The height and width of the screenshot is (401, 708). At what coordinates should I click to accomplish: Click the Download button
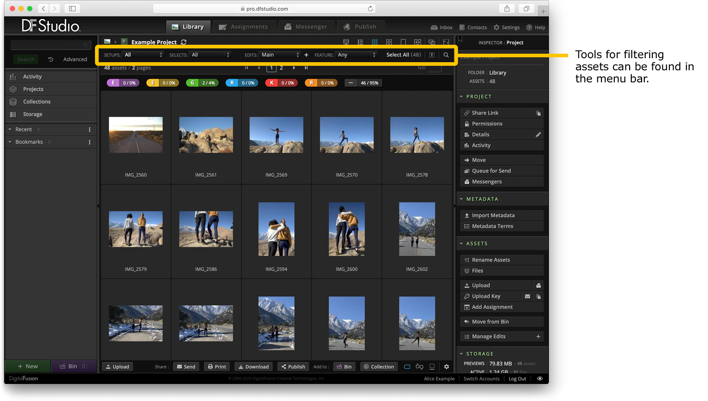pyautogui.click(x=254, y=367)
